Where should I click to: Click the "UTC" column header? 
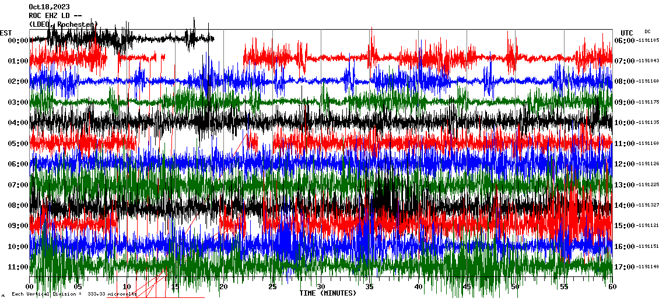(x=627, y=33)
